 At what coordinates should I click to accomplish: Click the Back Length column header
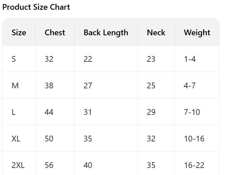(106, 33)
